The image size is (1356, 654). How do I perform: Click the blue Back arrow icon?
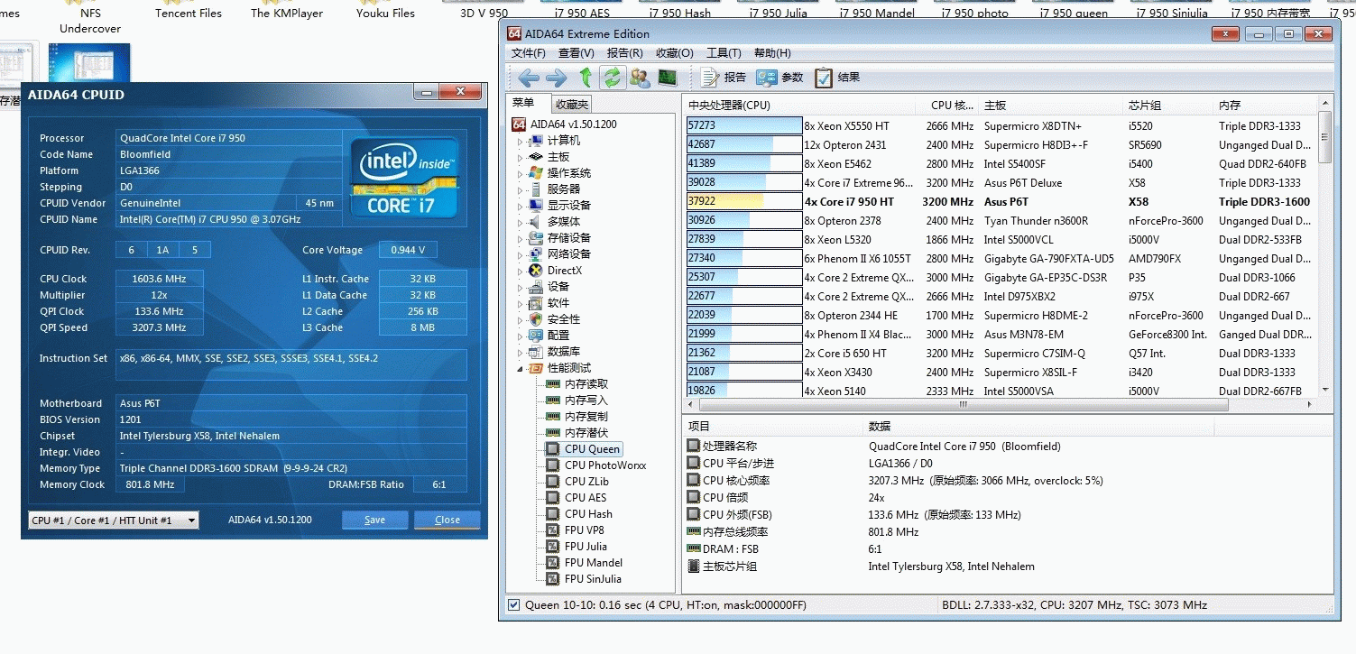pyautogui.click(x=529, y=78)
